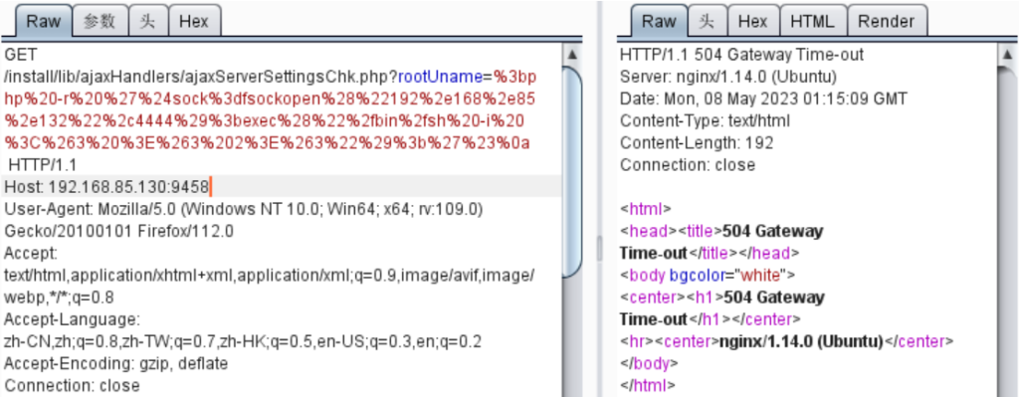Open the request 参数 tab
The height and width of the screenshot is (397, 1019).
(100, 21)
